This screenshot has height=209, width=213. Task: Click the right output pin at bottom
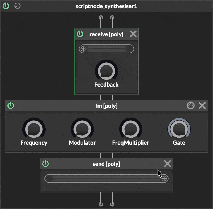pyautogui.click(x=112, y=204)
